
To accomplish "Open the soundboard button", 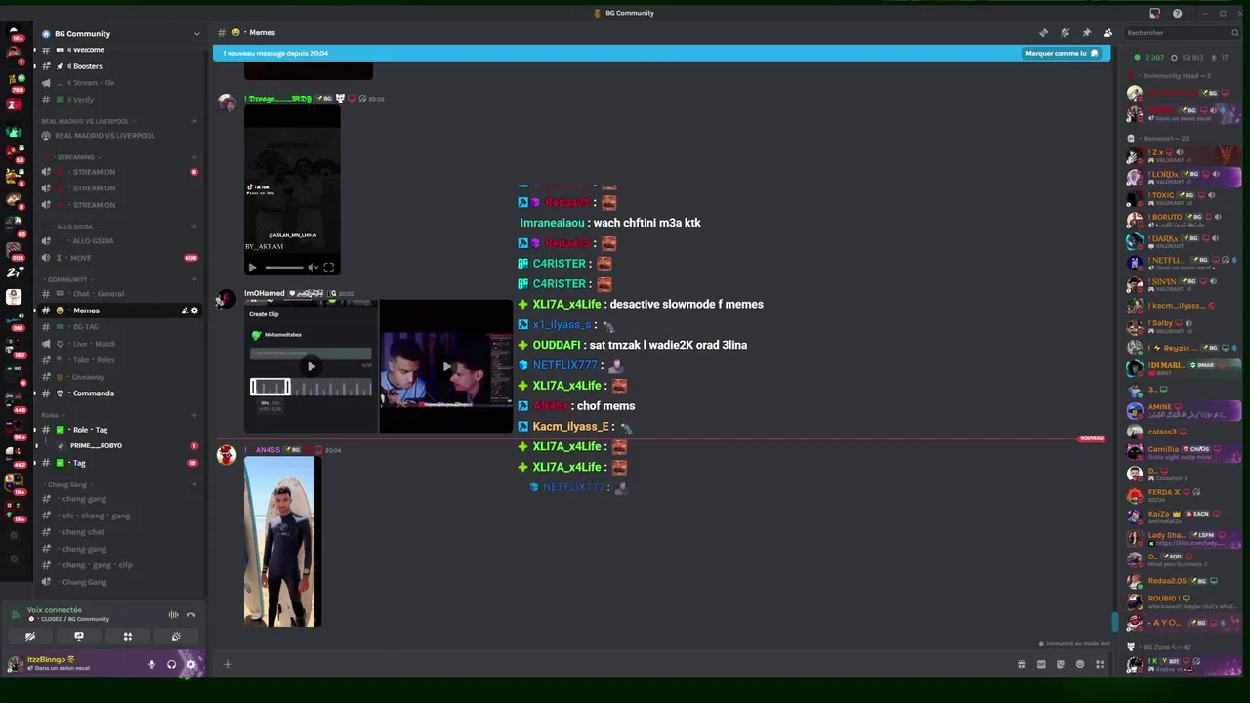I will pos(176,637).
